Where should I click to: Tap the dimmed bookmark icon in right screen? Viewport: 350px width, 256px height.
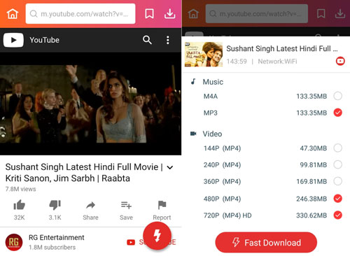click(321, 14)
